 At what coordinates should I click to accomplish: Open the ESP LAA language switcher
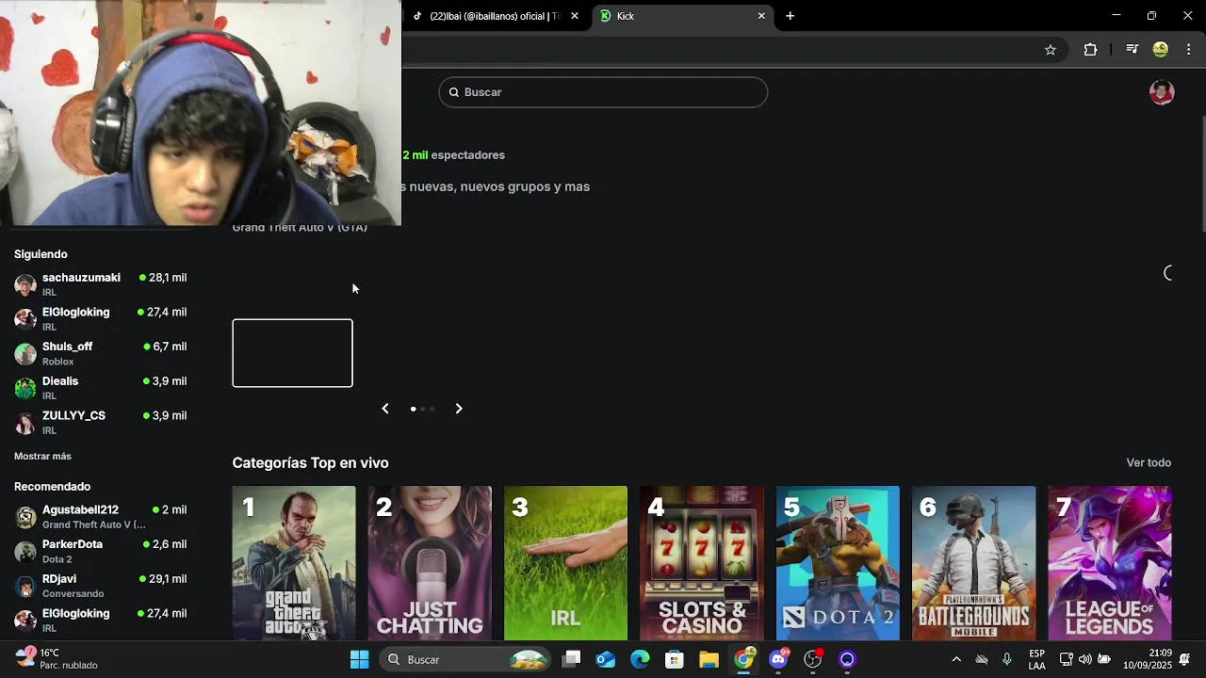click(x=1036, y=659)
